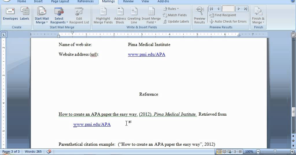This screenshot has width=296, height=155.
Task: Switch to the Page Layout tab
Action: pos(60,1)
